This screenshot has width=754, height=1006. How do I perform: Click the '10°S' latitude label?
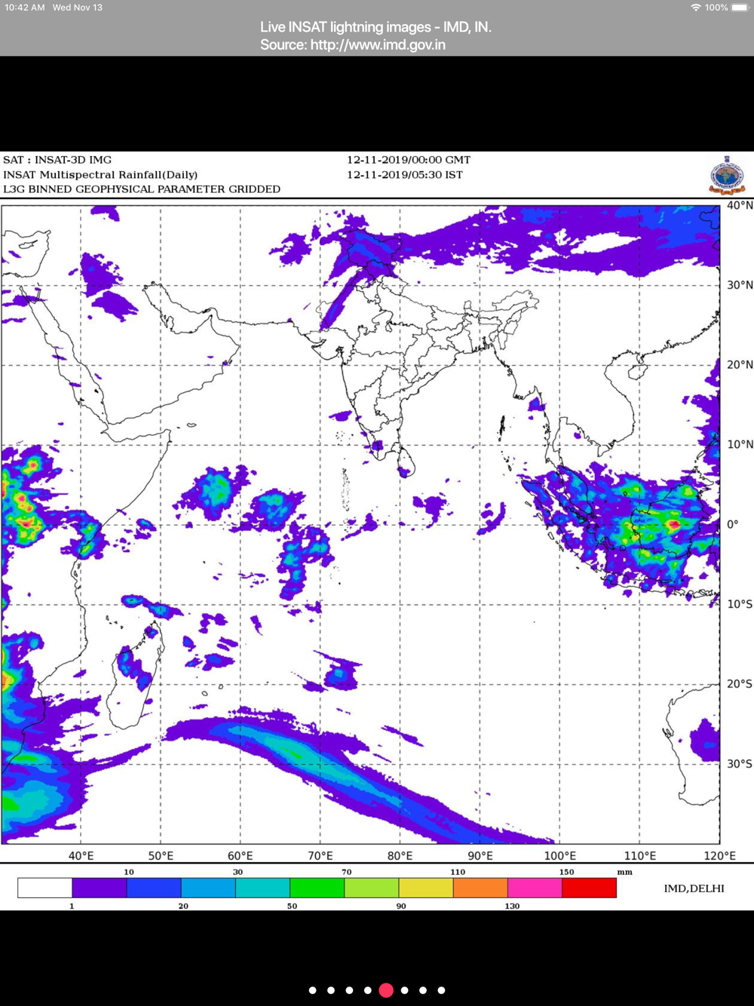click(740, 604)
